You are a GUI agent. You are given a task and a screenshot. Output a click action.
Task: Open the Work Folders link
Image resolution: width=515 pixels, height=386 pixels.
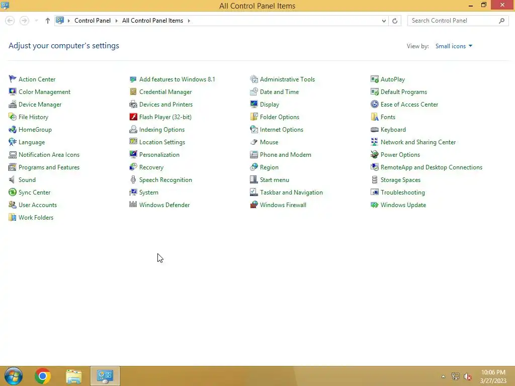coord(36,218)
